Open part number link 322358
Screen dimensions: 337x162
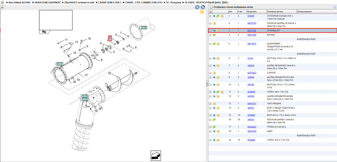(x=251, y=96)
